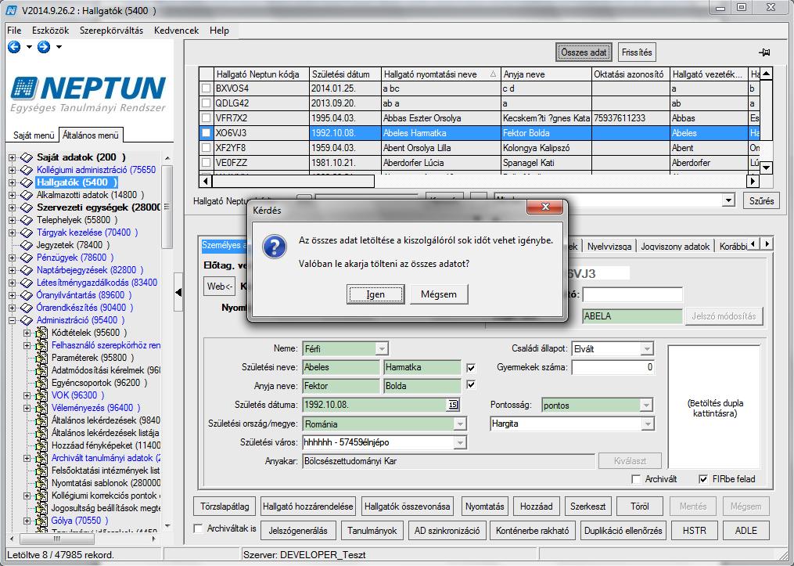
Task: Click the Gólya (70550) folder icon
Action: (x=41, y=521)
